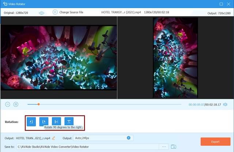Viewport: 234px width, 152px height.
Task: Click the Auto;24fps output field
Action: pyautogui.click(x=103, y=138)
